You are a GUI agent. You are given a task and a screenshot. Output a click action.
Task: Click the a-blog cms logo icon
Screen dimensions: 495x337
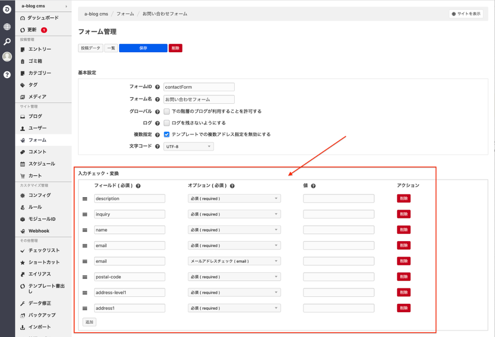[x=7, y=10]
